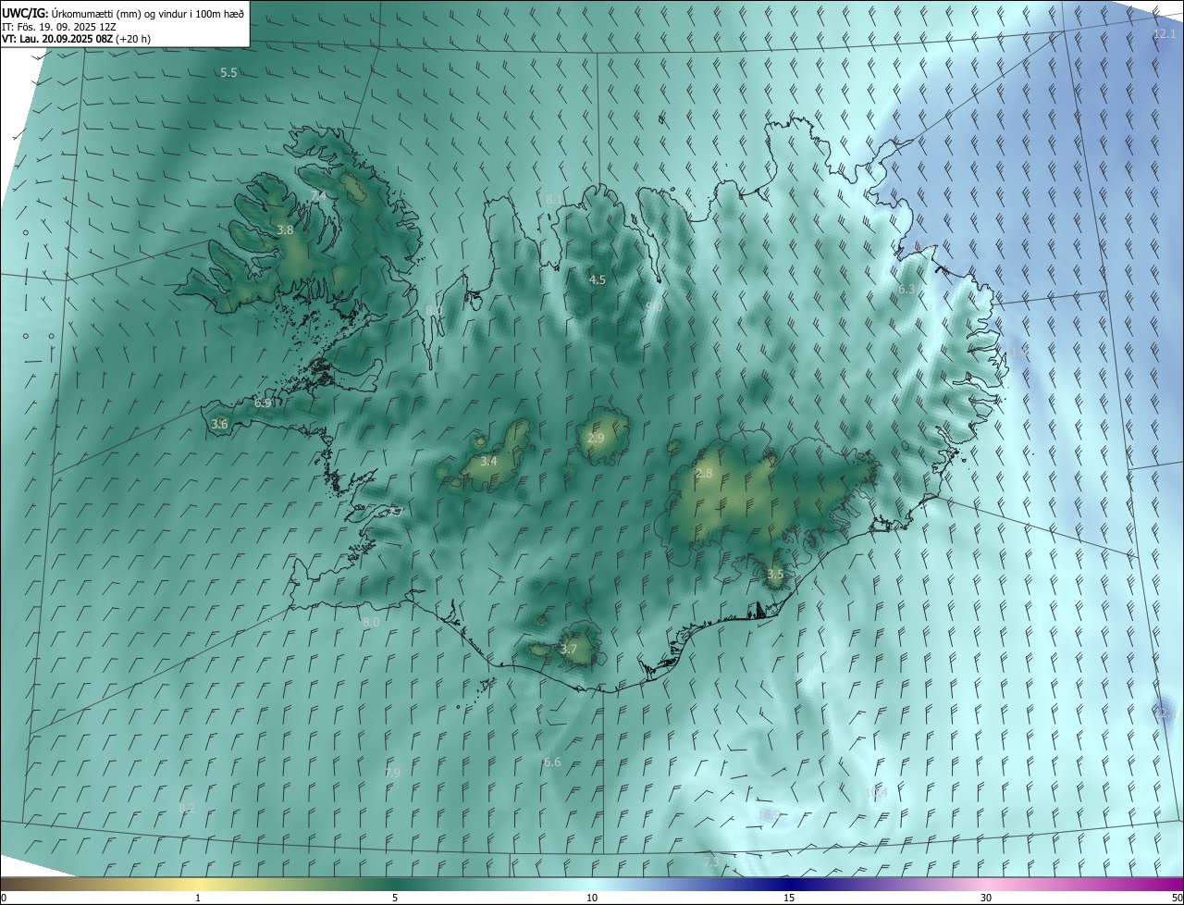
Task: Click the 5.5 value label
Action: pyautogui.click(x=228, y=72)
